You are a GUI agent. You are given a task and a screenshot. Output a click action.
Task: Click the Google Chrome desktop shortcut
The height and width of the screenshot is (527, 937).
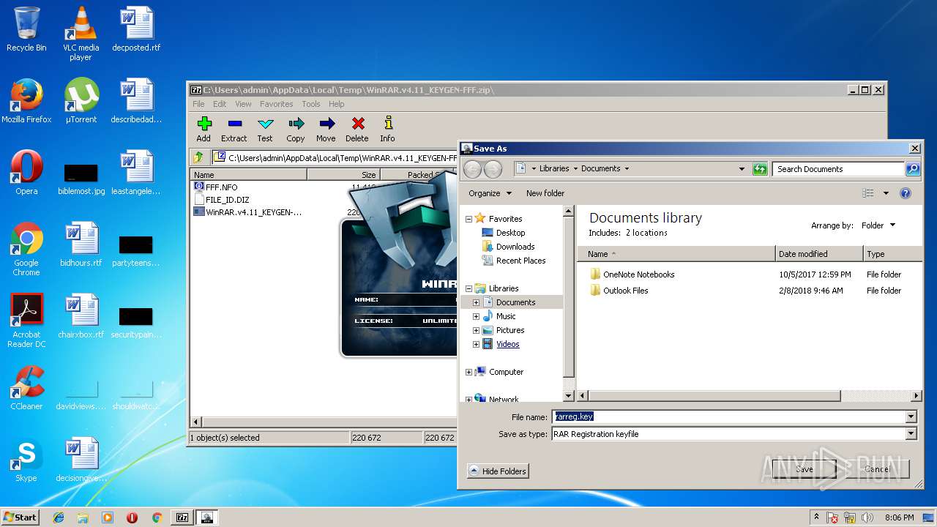(26, 249)
